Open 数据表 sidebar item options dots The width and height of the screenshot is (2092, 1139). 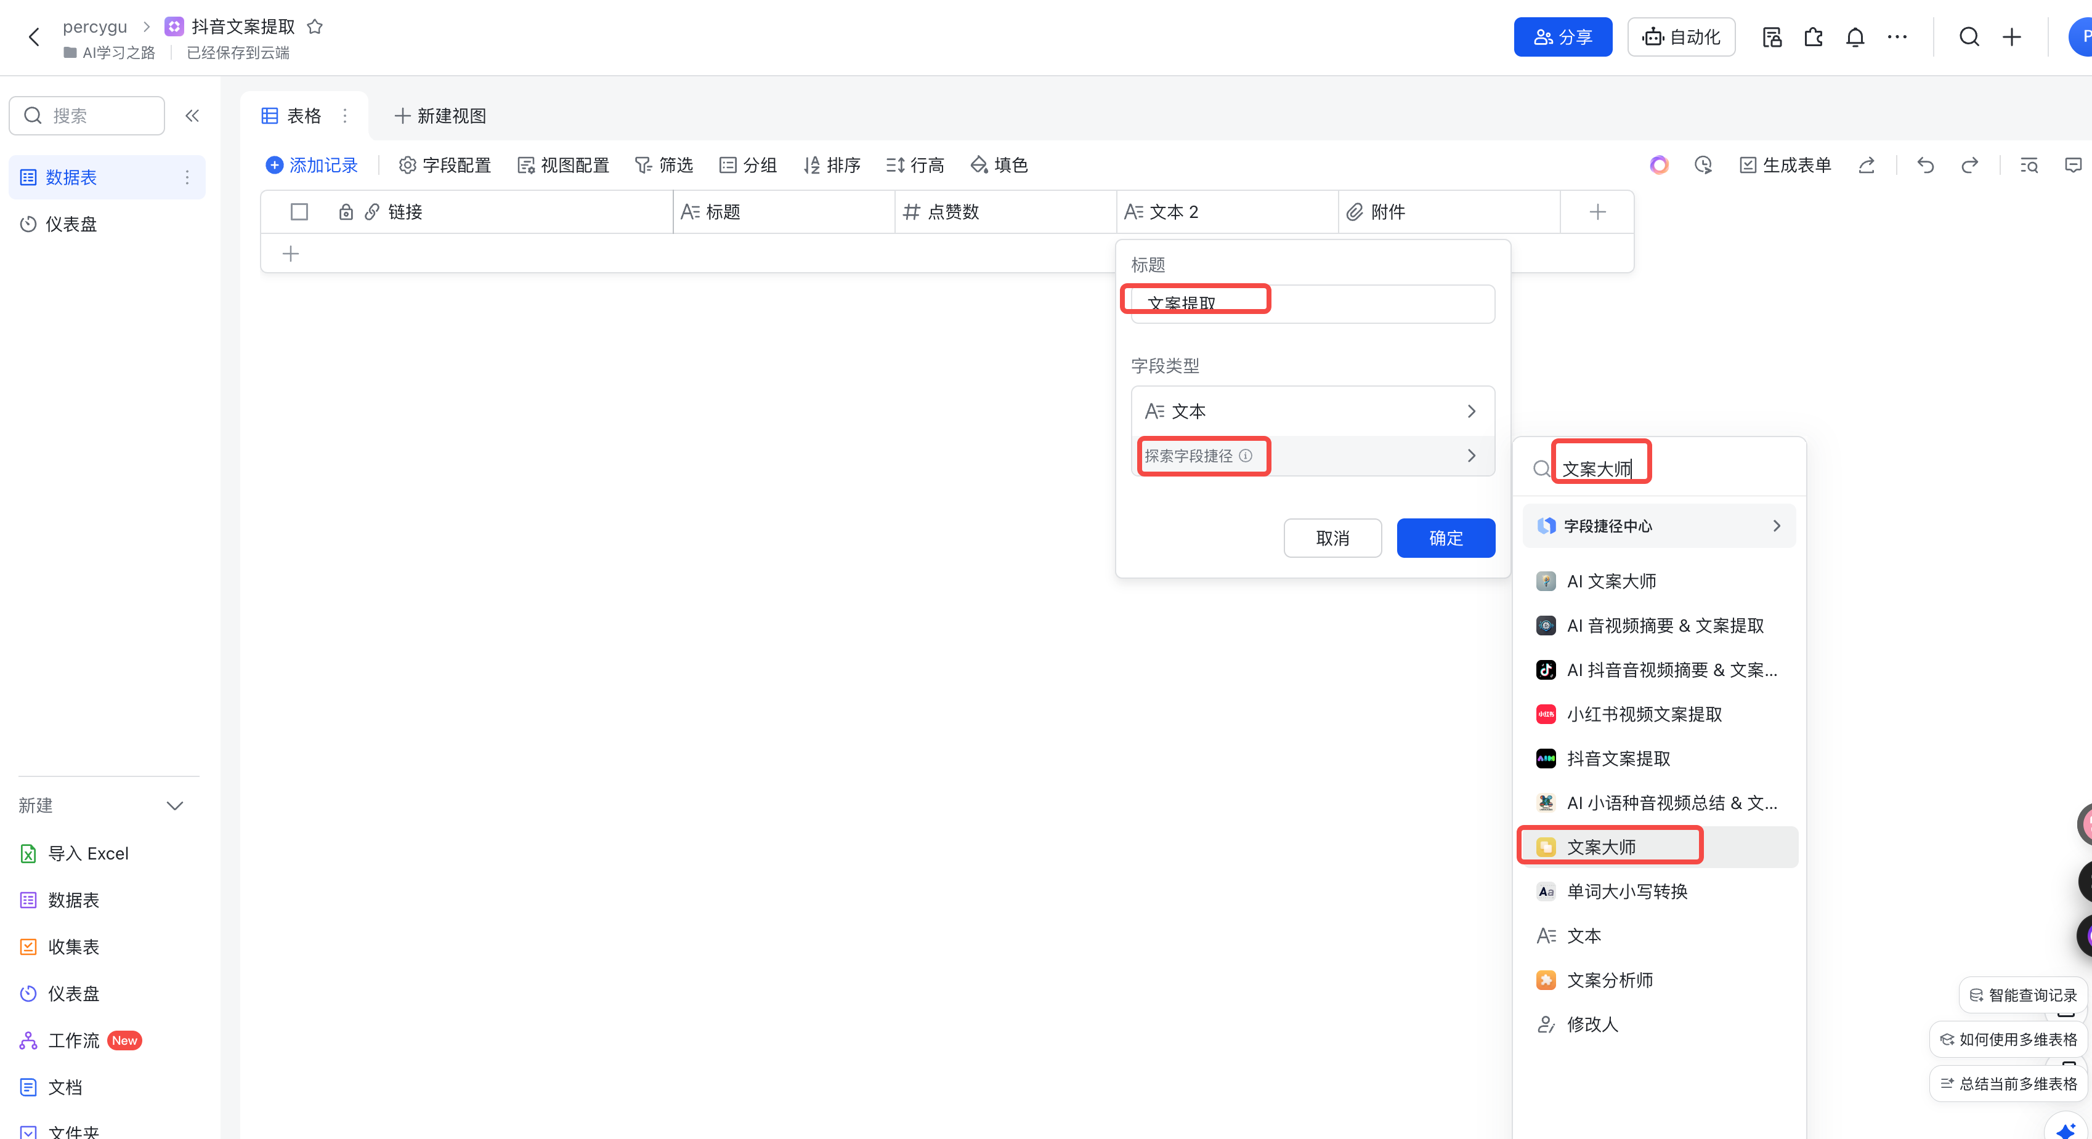tap(188, 177)
